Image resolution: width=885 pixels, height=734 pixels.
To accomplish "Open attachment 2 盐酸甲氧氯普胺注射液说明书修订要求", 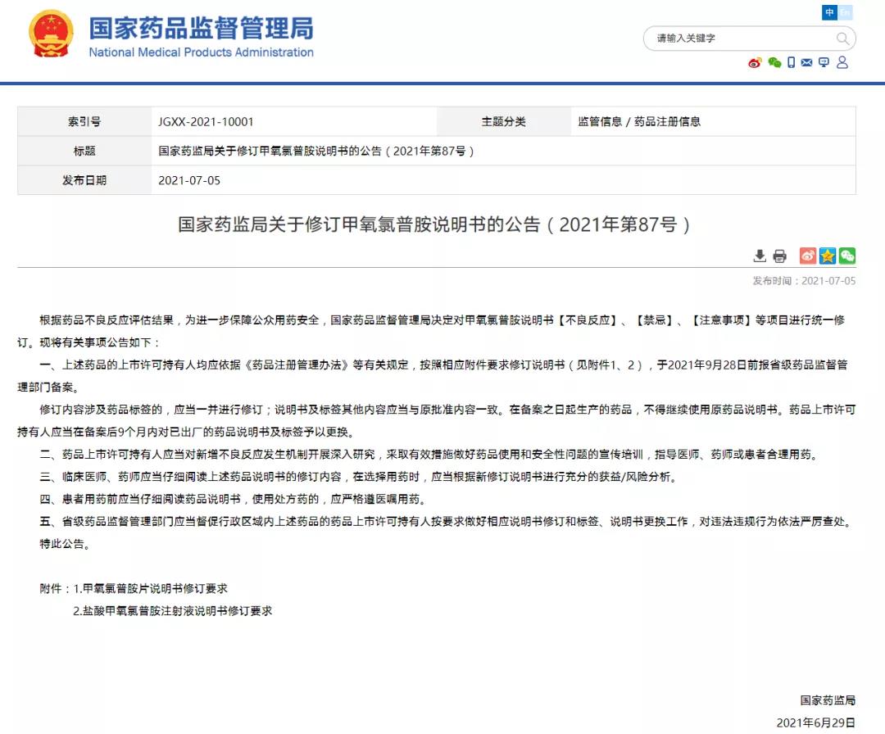I will pyautogui.click(x=172, y=610).
